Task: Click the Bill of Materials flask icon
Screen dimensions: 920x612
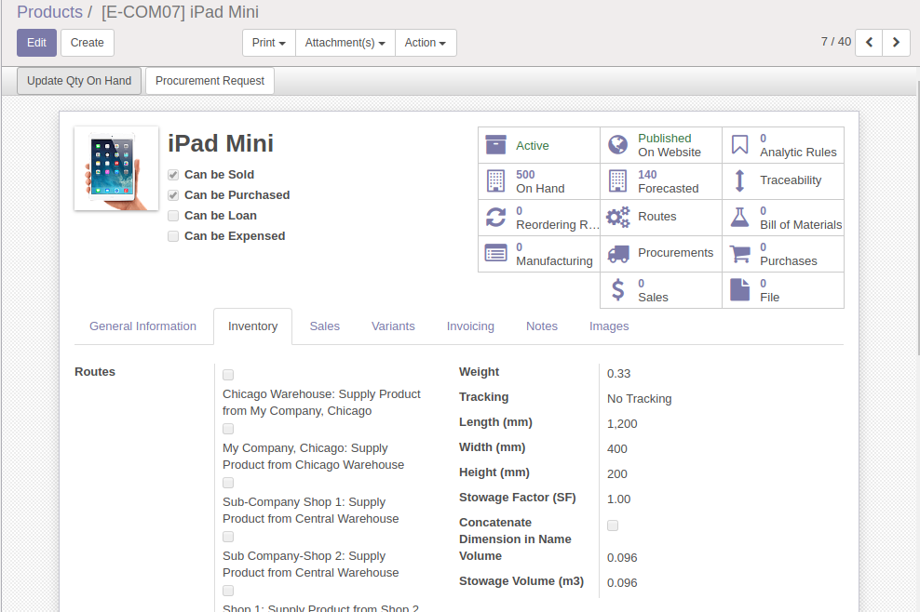Action: [x=739, y=217]
